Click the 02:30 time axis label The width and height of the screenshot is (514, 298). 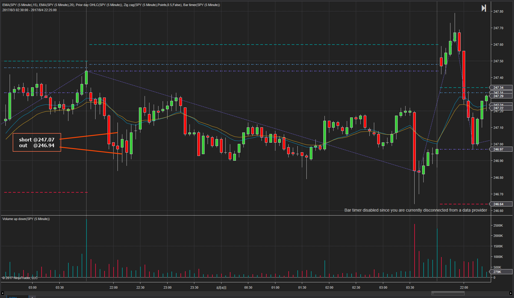(356, 287)
